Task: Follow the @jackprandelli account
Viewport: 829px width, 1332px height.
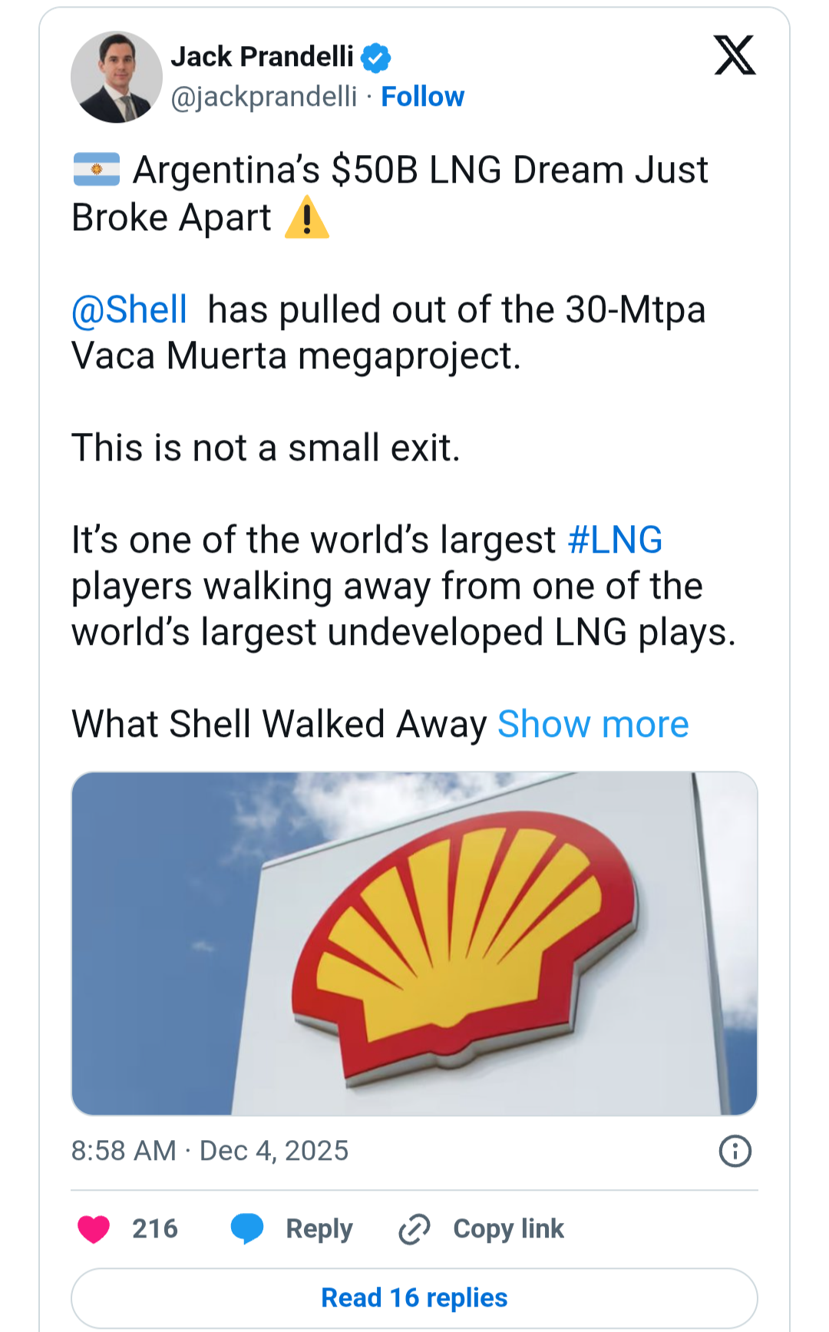Action: pyautogui.click(x=422, y=97)
